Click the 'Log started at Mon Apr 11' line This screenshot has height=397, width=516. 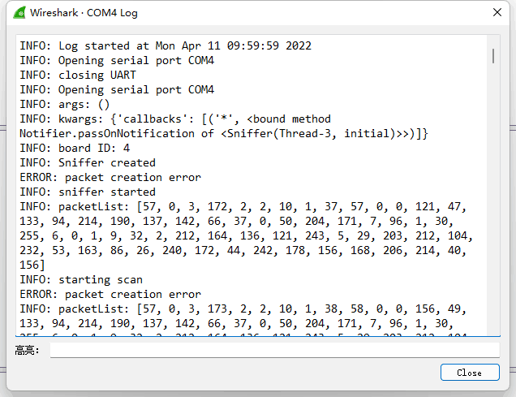(x=166, y=45)
